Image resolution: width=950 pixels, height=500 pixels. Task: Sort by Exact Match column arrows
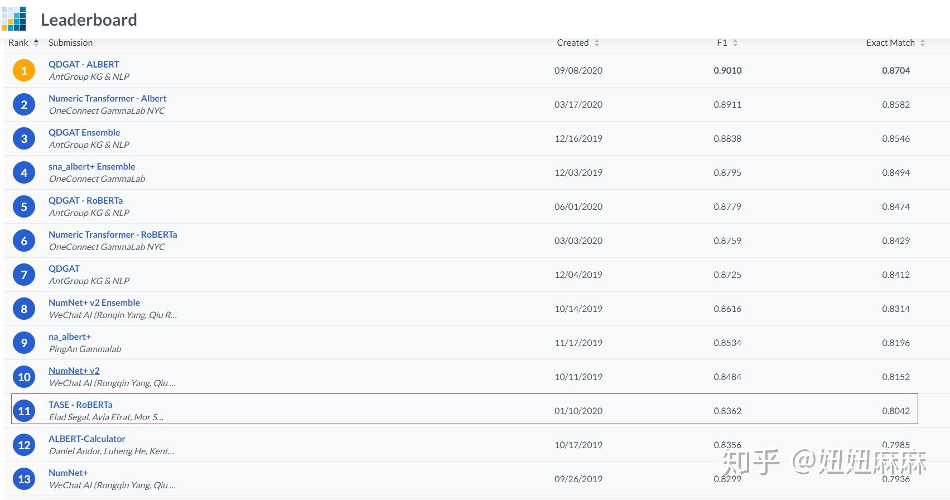[x=923, y=43]
